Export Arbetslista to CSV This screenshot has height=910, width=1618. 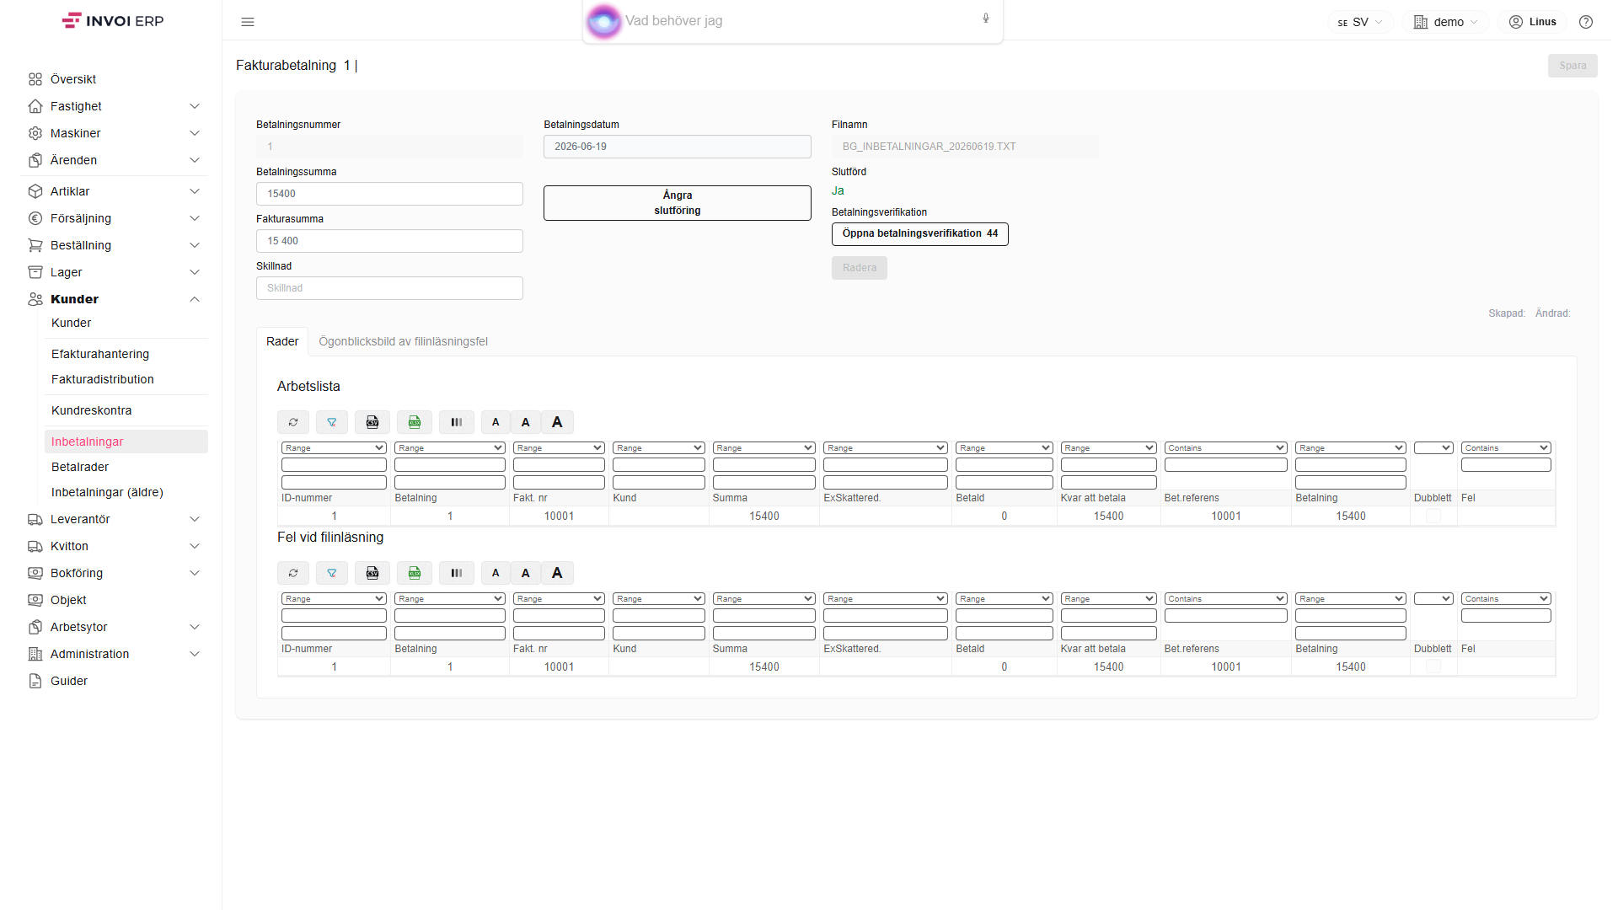click(x=372, y=422)
